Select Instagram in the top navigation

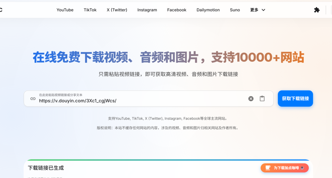point(147,10)
